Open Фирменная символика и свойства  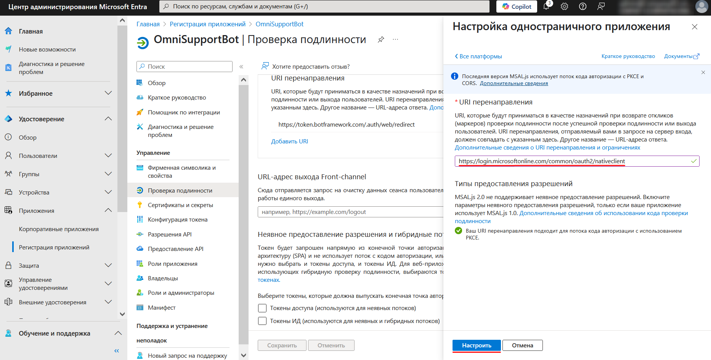coord(182,172)
